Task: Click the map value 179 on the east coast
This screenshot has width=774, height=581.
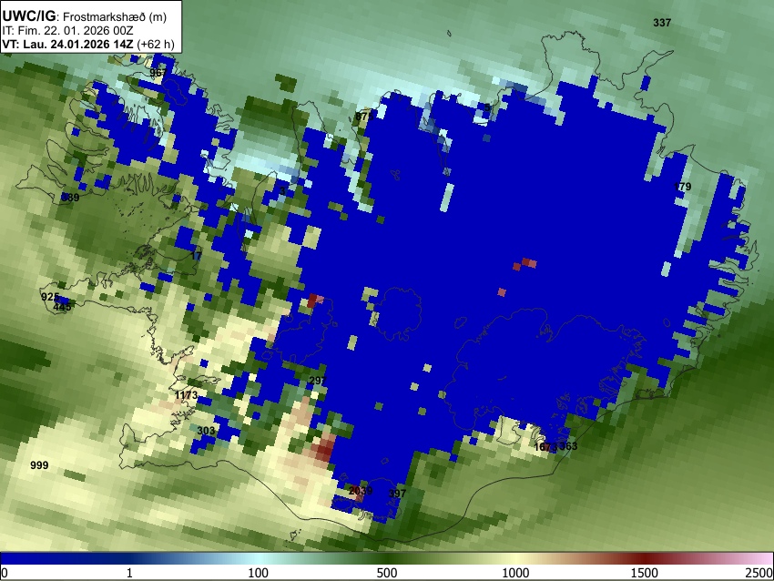Action: (x=683, y=187)
